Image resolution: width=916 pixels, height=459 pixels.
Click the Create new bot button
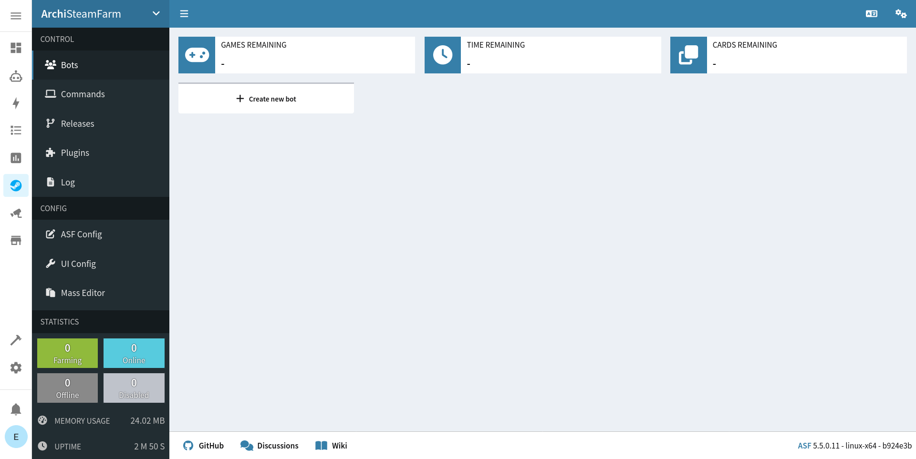pyautogui.click(x=266, y=99)
